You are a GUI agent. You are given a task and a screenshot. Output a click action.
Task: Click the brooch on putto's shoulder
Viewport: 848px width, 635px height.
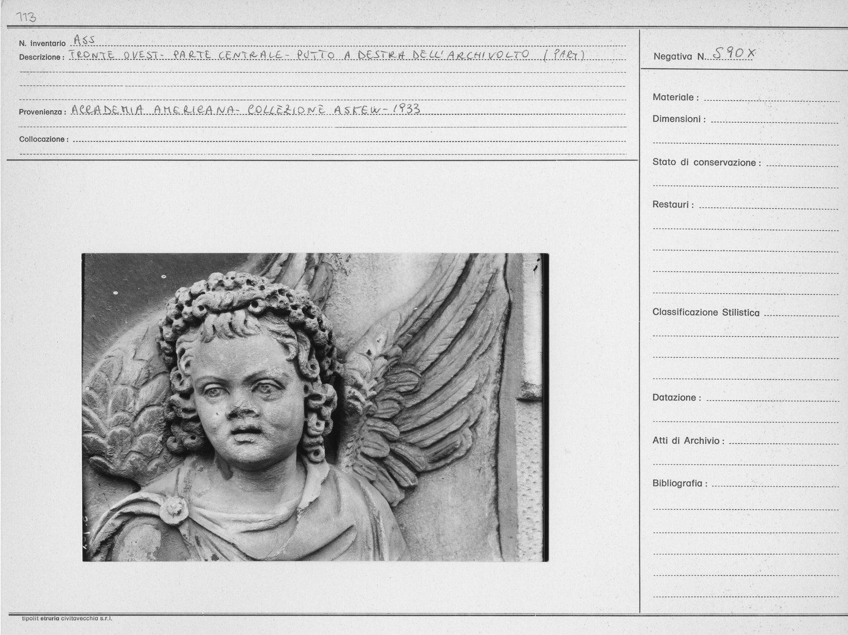tap(174, 510)
